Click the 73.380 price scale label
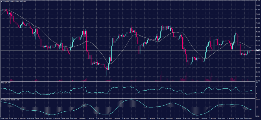This screenshot has width=261, height=120. click(x=257, y=32)
